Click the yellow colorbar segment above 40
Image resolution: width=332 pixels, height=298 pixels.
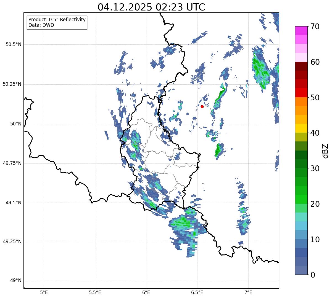[301, 128]
